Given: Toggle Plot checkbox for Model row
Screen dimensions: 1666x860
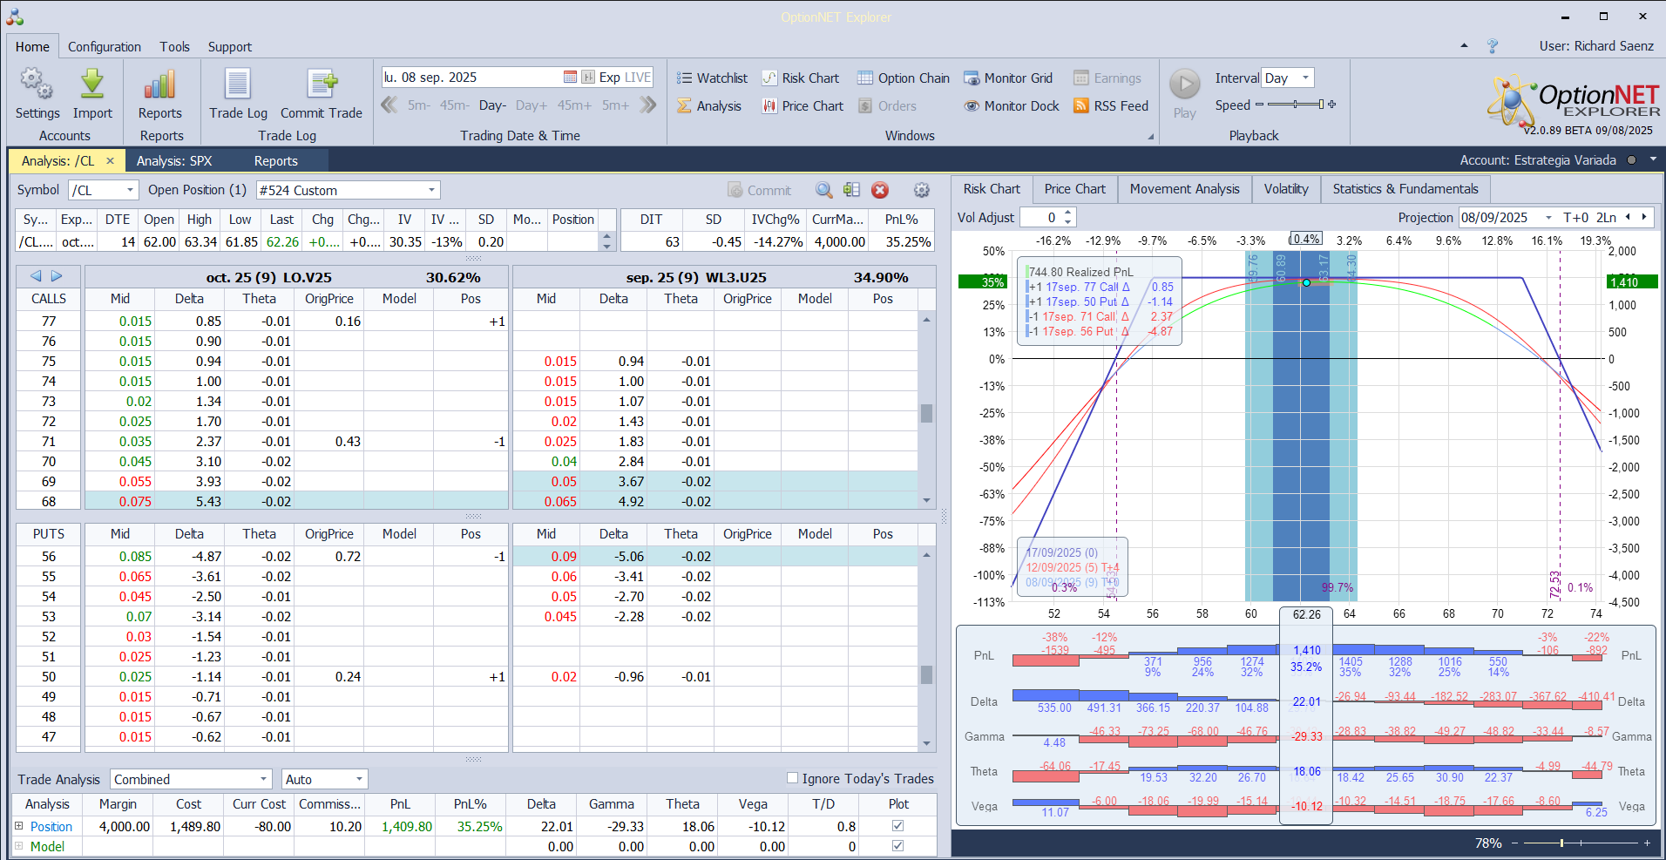Looking at the screenshot, I should pyautogui.click(x=898, y=846).
